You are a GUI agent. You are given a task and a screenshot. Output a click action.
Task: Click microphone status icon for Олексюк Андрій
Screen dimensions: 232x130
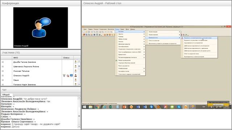[x=64, y=75]
